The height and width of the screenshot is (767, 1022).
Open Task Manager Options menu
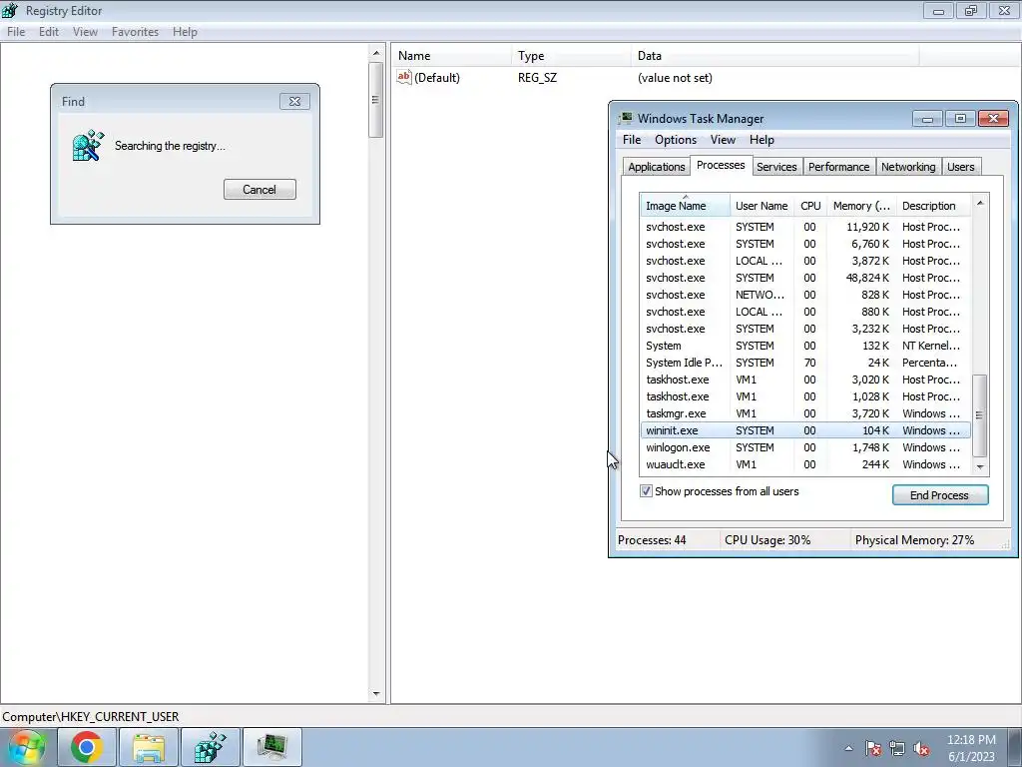pyautogui.click(x=676, y=140)
